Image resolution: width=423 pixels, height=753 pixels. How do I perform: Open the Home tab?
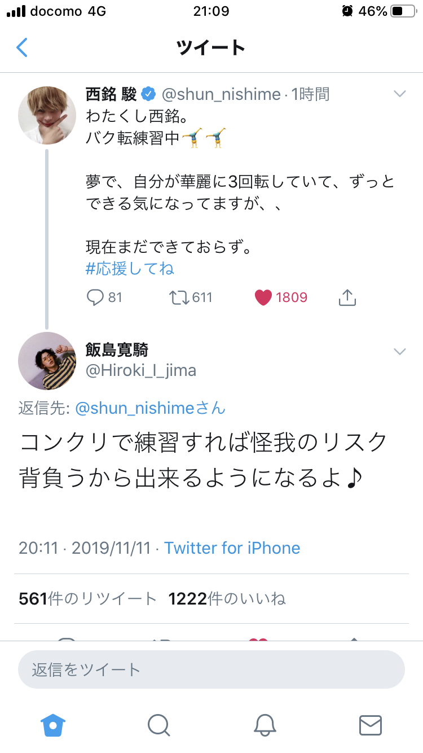pos(53,725)
